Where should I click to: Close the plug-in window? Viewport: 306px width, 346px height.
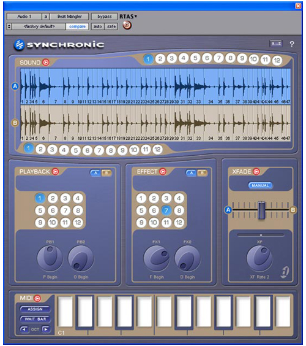coord(298,6)
